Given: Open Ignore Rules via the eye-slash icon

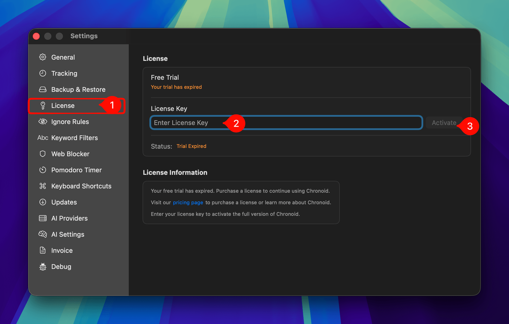Looking at the screenshot, I should point(43,121).
